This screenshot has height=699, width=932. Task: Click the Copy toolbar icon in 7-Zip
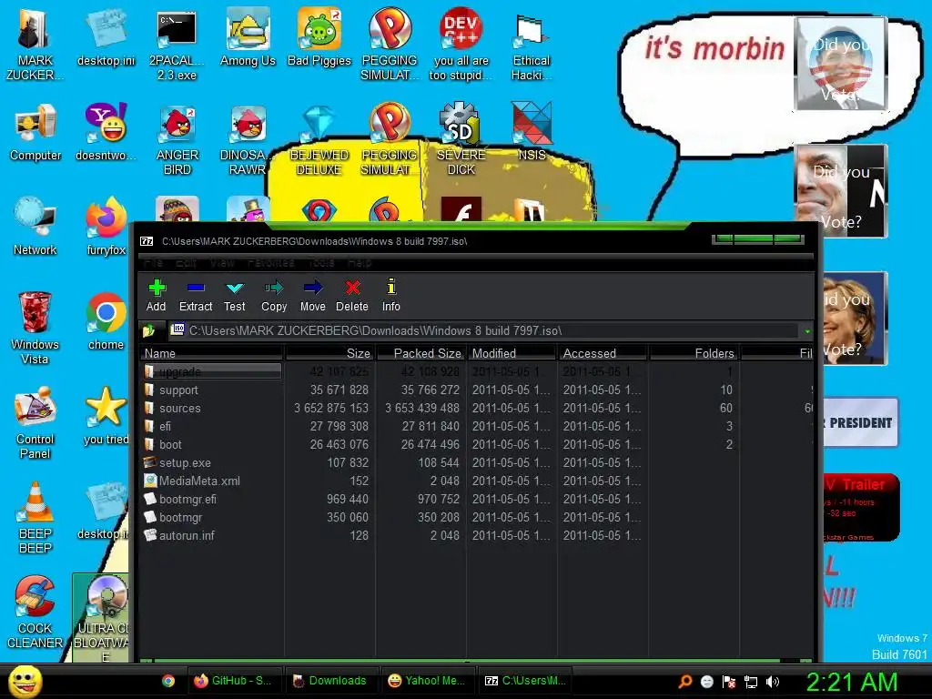(x=274, y=296)
